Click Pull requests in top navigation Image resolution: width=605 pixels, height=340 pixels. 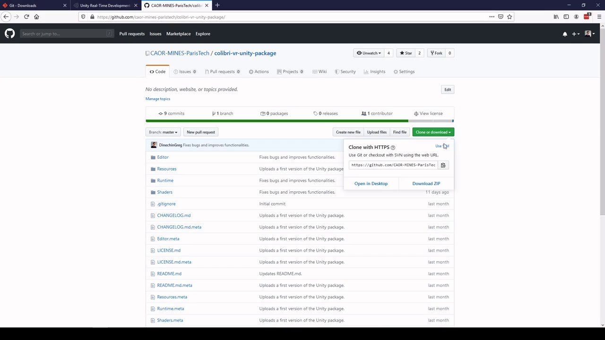tap(132, 34)
